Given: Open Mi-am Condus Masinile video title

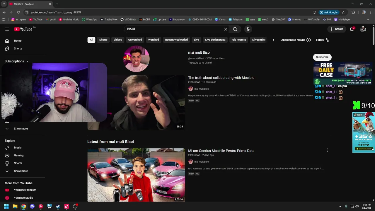Looking at the screenshot, I should coord(221,151).
